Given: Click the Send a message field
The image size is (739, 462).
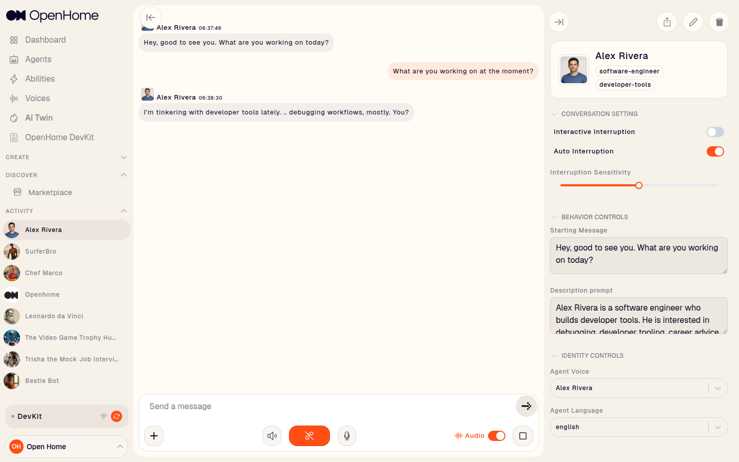Looking at the screenshot, I should pos(328,407).
